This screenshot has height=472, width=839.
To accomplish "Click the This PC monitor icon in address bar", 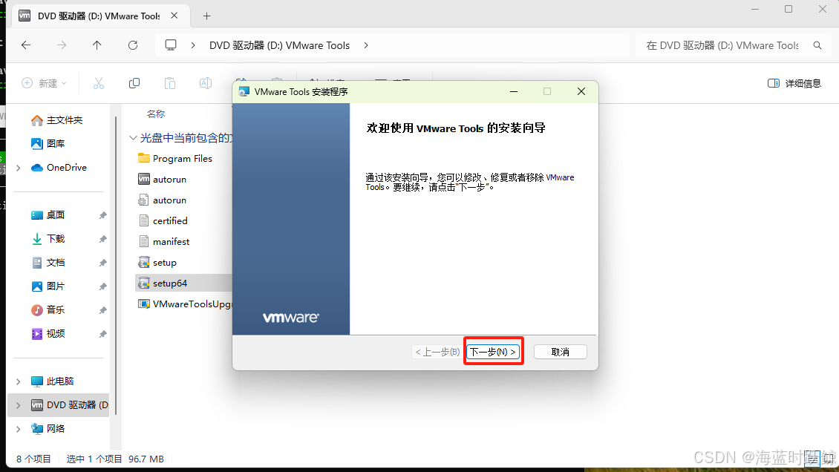I will coord(171,45).
